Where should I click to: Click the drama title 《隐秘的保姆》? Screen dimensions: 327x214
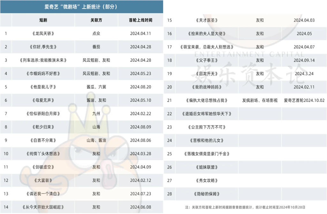point(207,194)
